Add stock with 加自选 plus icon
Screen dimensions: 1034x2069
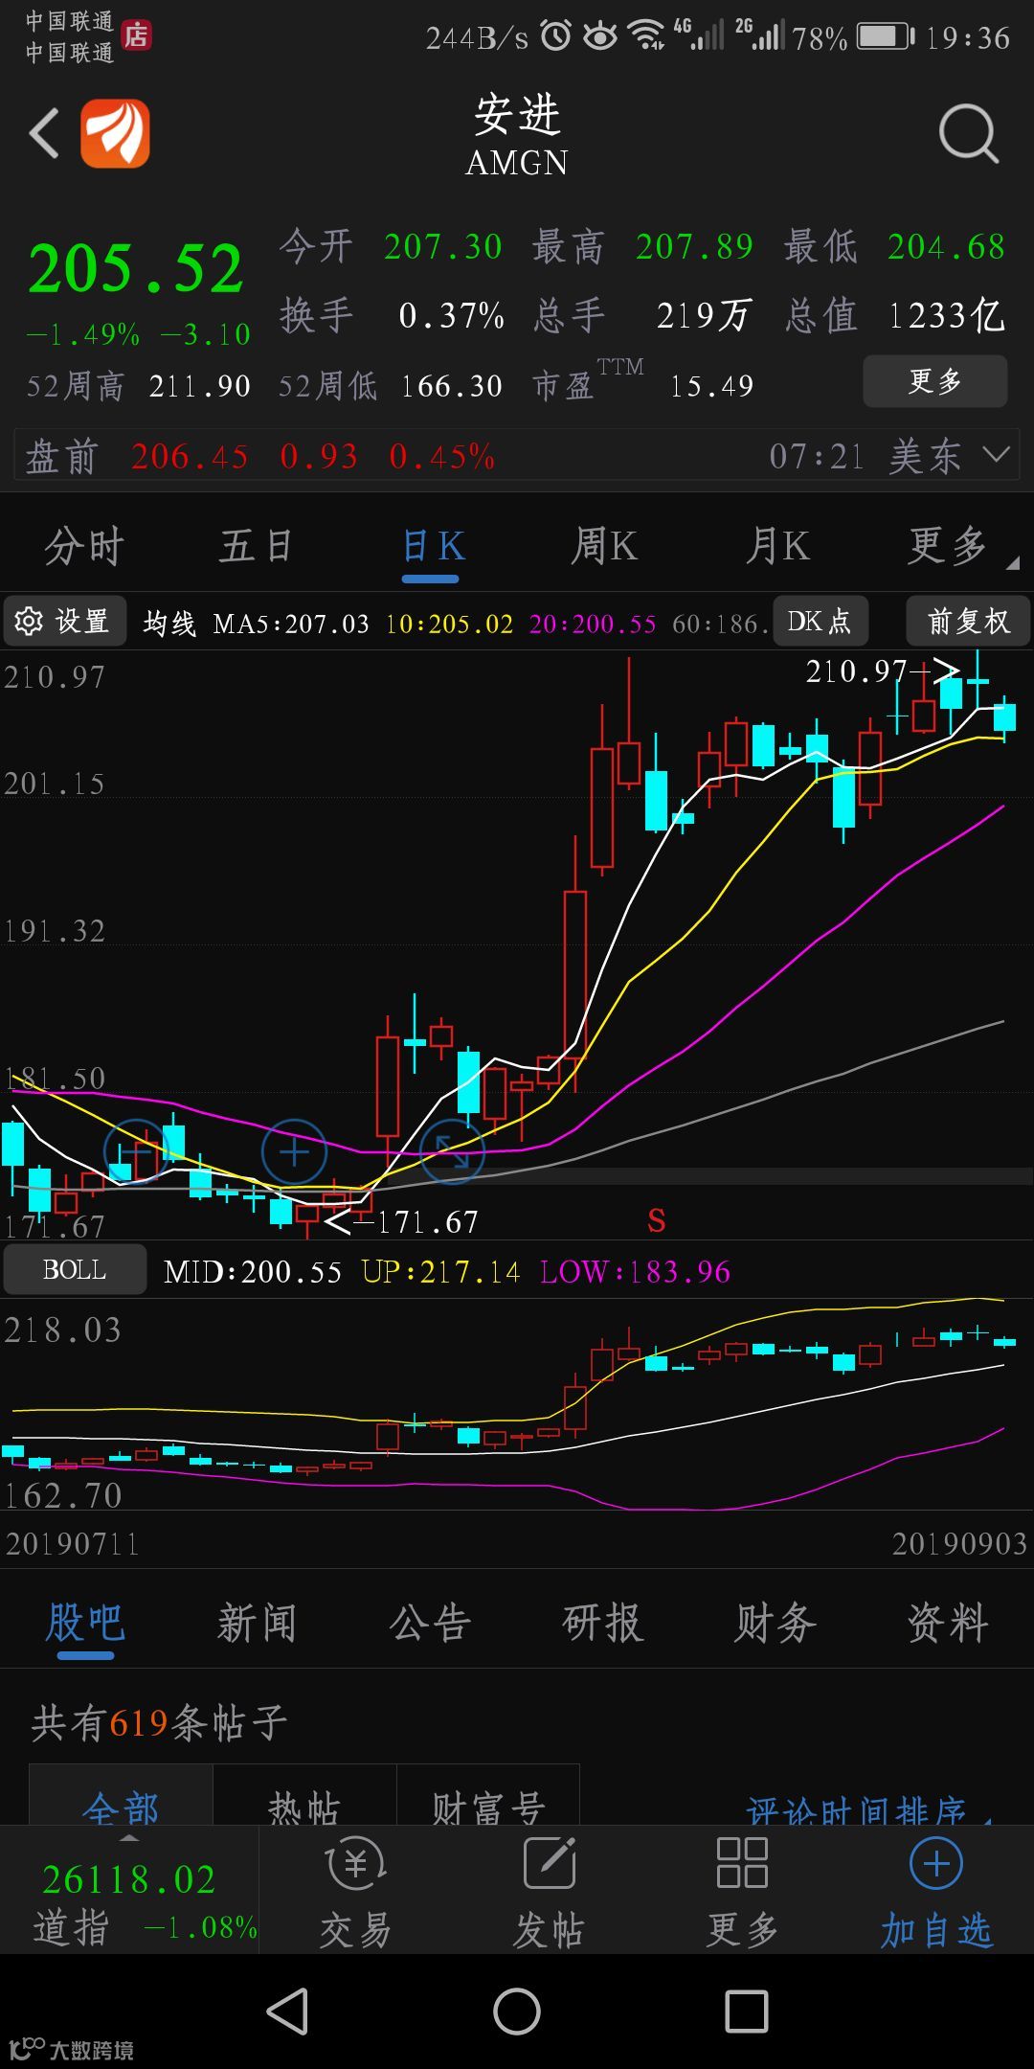pos(935,1863)
